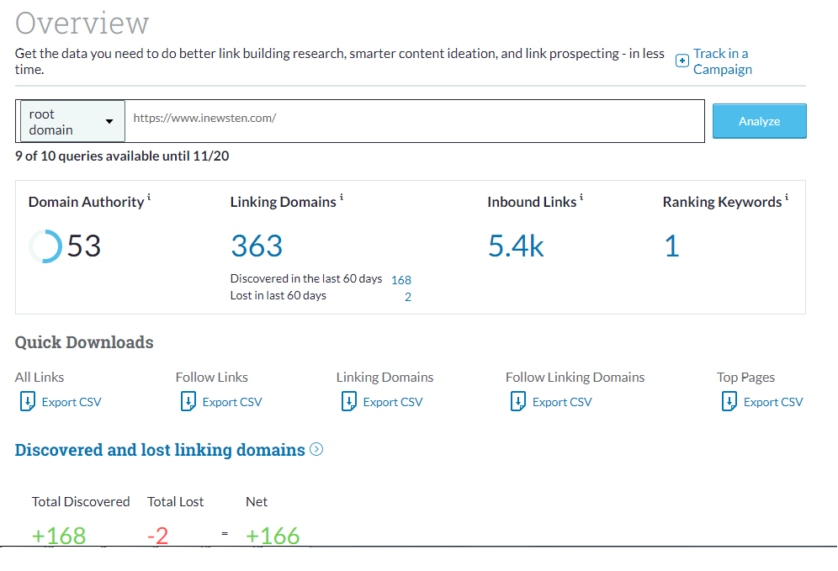This screenshot has width=838, height=571.
Task: Click the Linking Domains export download icon
Action: tap(348, 402)
